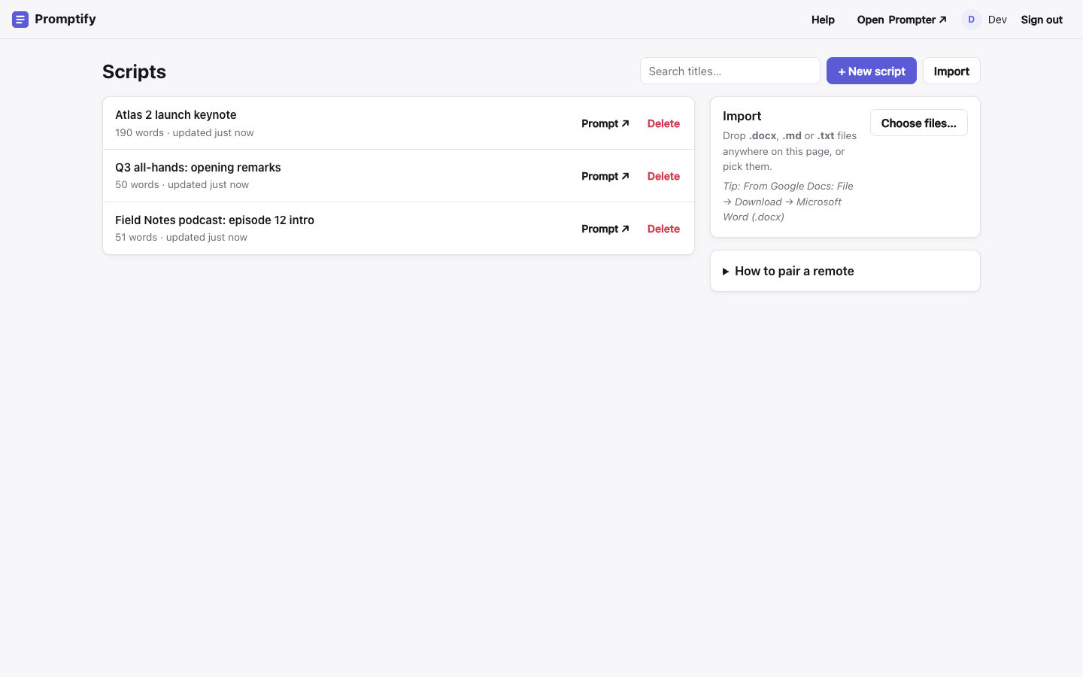The height and width of the screenshot is (677, 1083).
Task: Focus the Search titles field
Action: coord(730,71)
